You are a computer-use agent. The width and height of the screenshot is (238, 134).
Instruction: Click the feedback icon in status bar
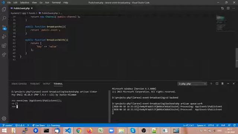(x=229, y=125)
